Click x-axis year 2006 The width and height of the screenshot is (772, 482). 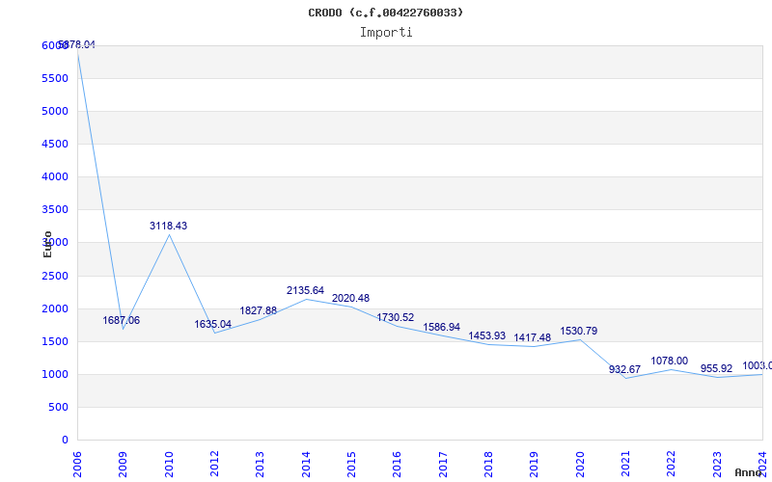(78, 465)
